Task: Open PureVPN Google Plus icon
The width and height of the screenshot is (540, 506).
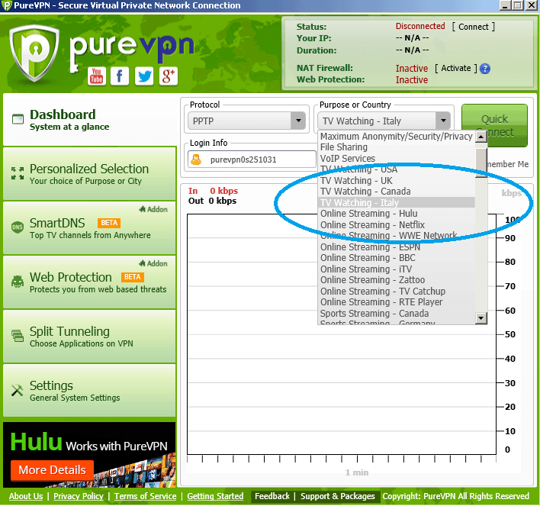Action: pos(168,76)
